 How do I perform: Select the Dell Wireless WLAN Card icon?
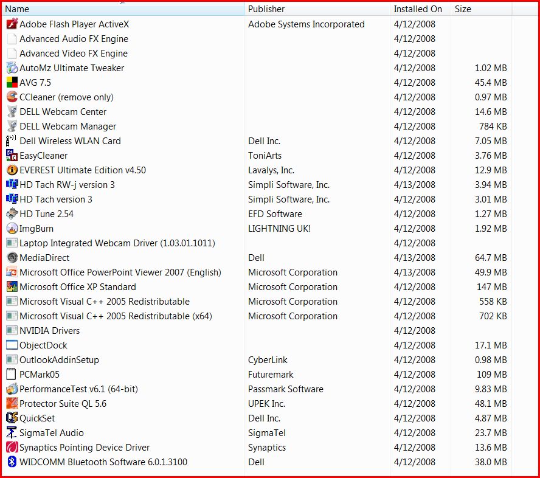point(12,141)
